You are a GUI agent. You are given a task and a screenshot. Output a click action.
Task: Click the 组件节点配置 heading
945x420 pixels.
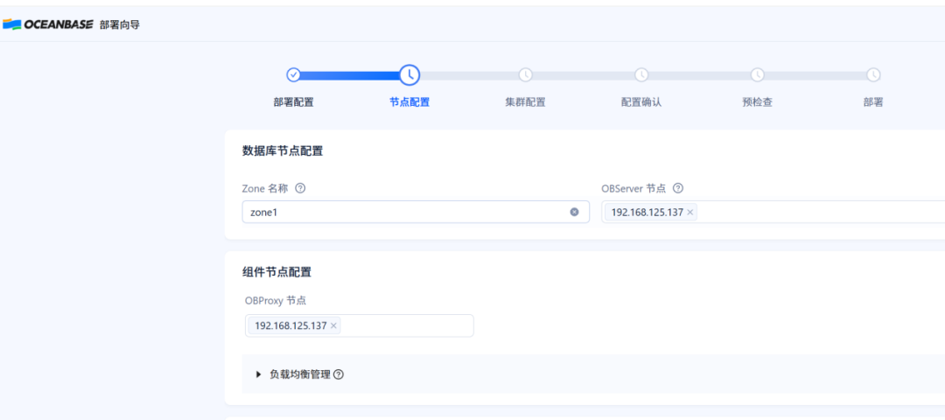[x=276, y=272]
